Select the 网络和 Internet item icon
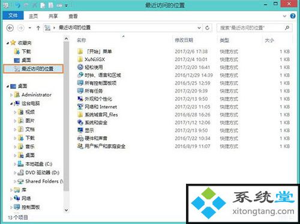The height and width of the screenshot is (224, 300). (80, 107)
